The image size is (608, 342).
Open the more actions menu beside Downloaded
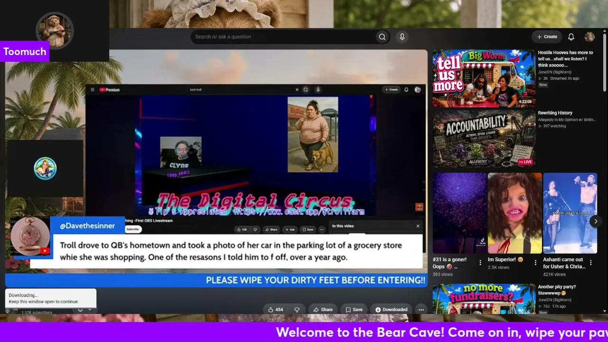pos(421,310)
